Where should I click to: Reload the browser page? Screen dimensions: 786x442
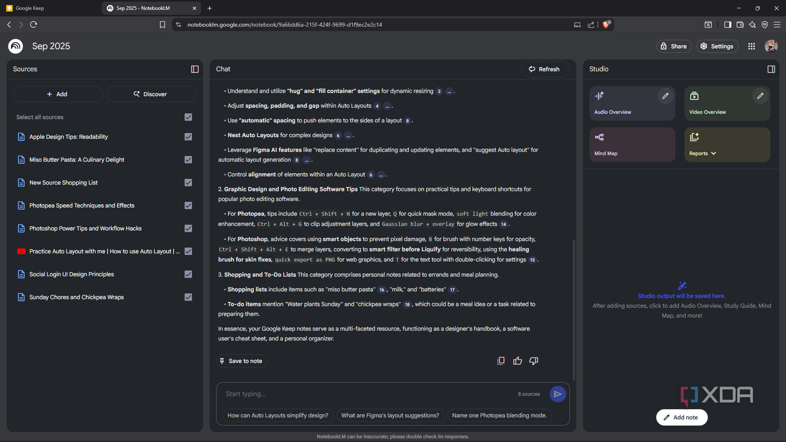[x=34, y=25]
